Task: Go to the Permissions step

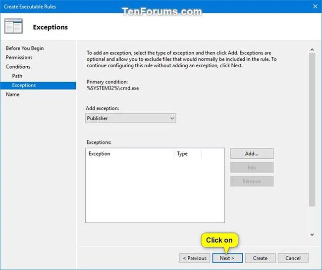Action: [19, 57]
